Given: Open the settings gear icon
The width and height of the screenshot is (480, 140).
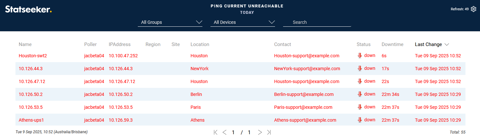Looking at the screenshot, I should click(474, 9).
